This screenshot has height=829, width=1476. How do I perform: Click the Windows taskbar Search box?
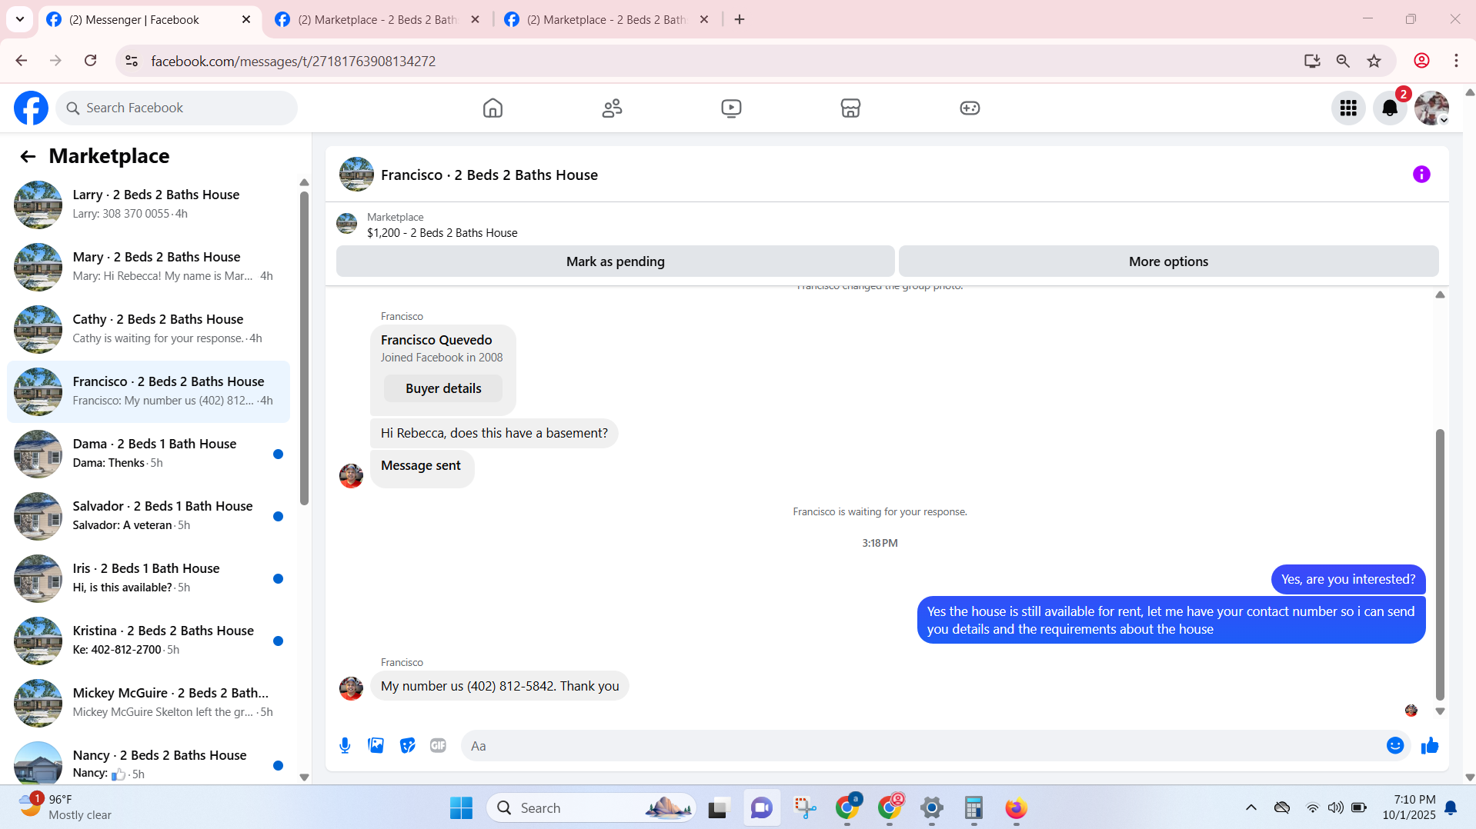click(591, 808)
